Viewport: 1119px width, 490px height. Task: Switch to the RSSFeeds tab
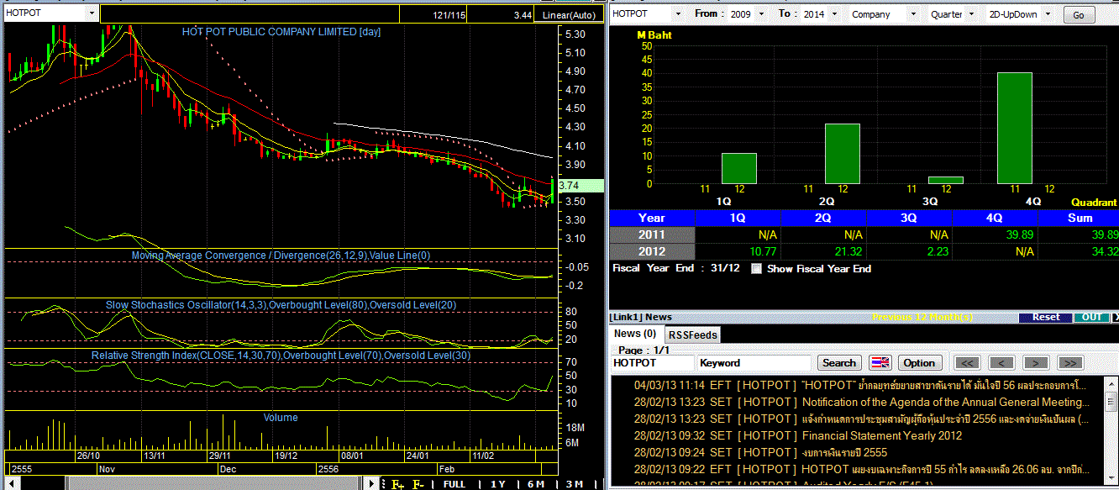click(693, 335)
